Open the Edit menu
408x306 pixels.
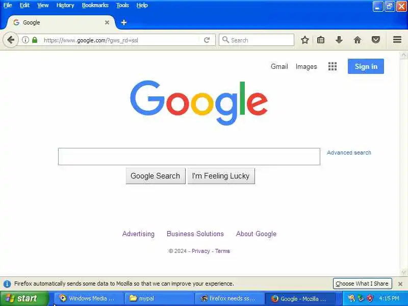[x=24, y=5]
